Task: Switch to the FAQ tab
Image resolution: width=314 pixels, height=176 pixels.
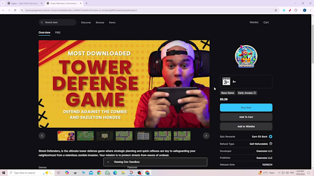Action: pyautogui.click(x=58, y=33)
